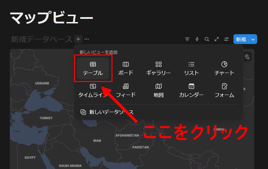The height and width of the screenshot is (169, 268).
Task: Choose the タイムライン (Timeline) view
Action: [92, 90]
